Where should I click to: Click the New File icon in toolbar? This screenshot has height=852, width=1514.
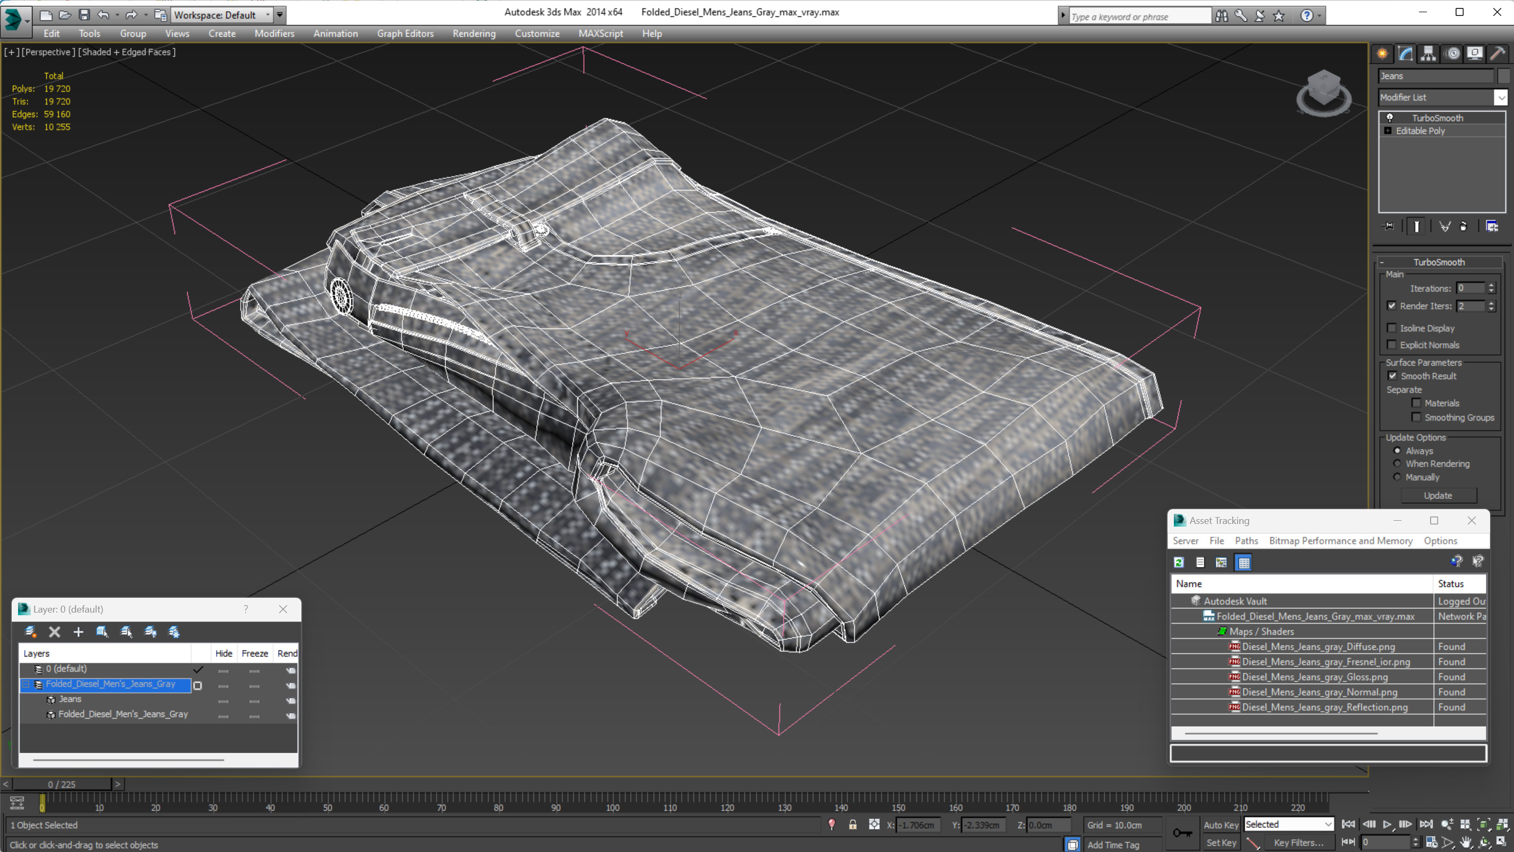pyautogui.click(x=45, y=15)
